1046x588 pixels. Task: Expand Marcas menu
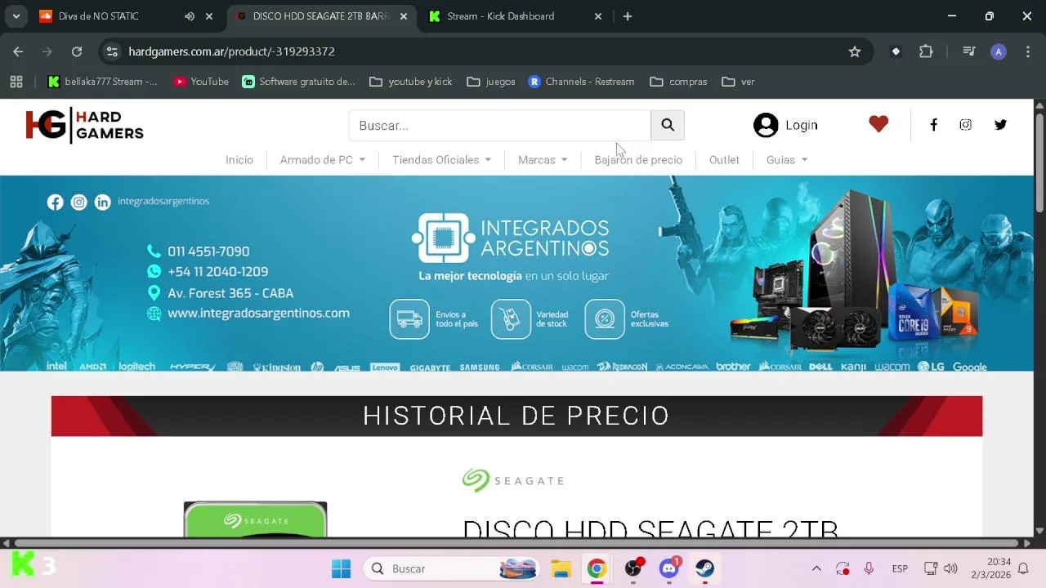tap(543, 160)
